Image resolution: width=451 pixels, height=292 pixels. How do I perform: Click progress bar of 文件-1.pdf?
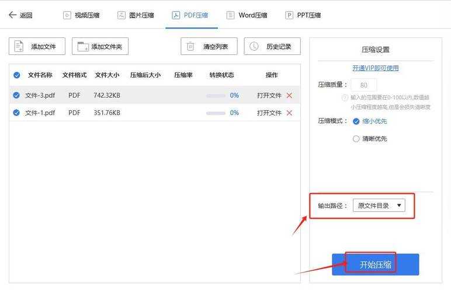pos(216,113)
